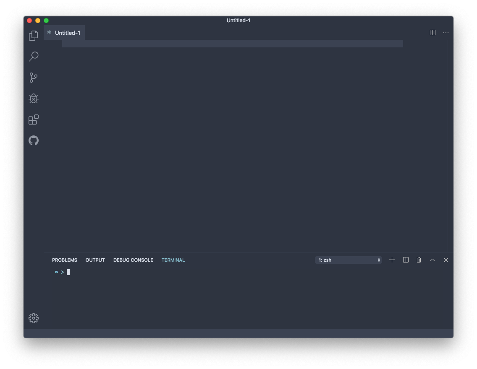Viewport: 477px width, 369px height.
Task: Open the Search view in activity bar
Action: tap(34, 56)
